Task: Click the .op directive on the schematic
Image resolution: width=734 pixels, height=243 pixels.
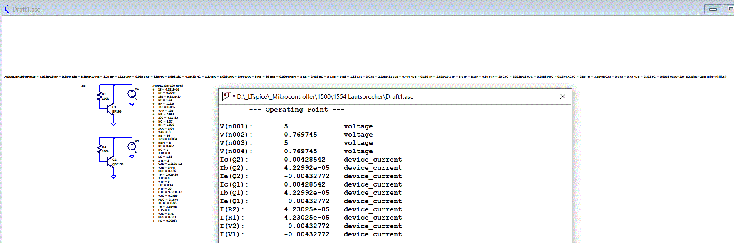Action: coord(83,86)
